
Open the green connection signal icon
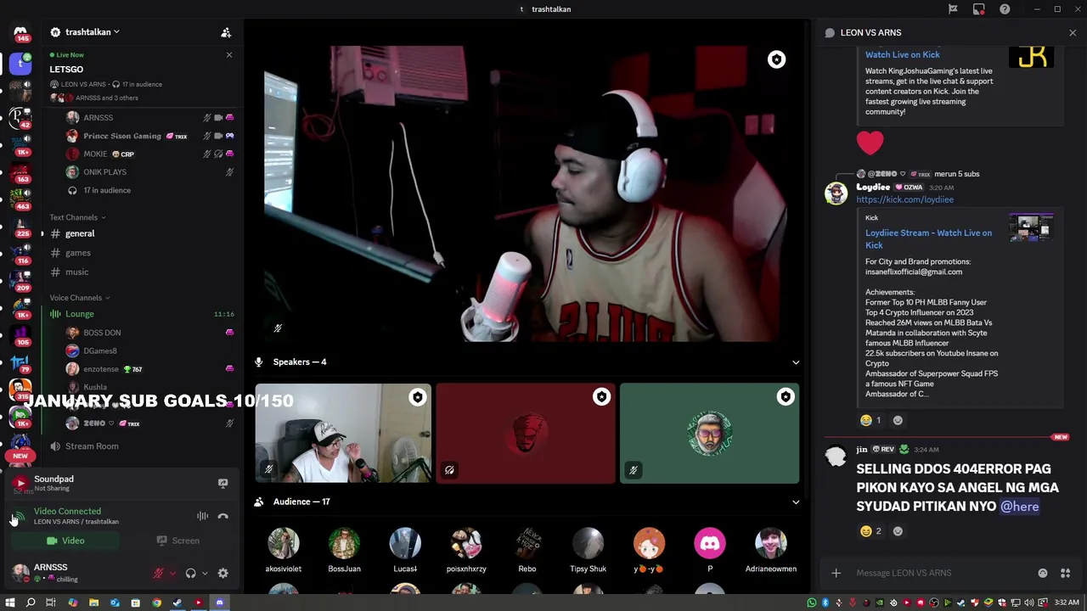(x=18, y=516)
